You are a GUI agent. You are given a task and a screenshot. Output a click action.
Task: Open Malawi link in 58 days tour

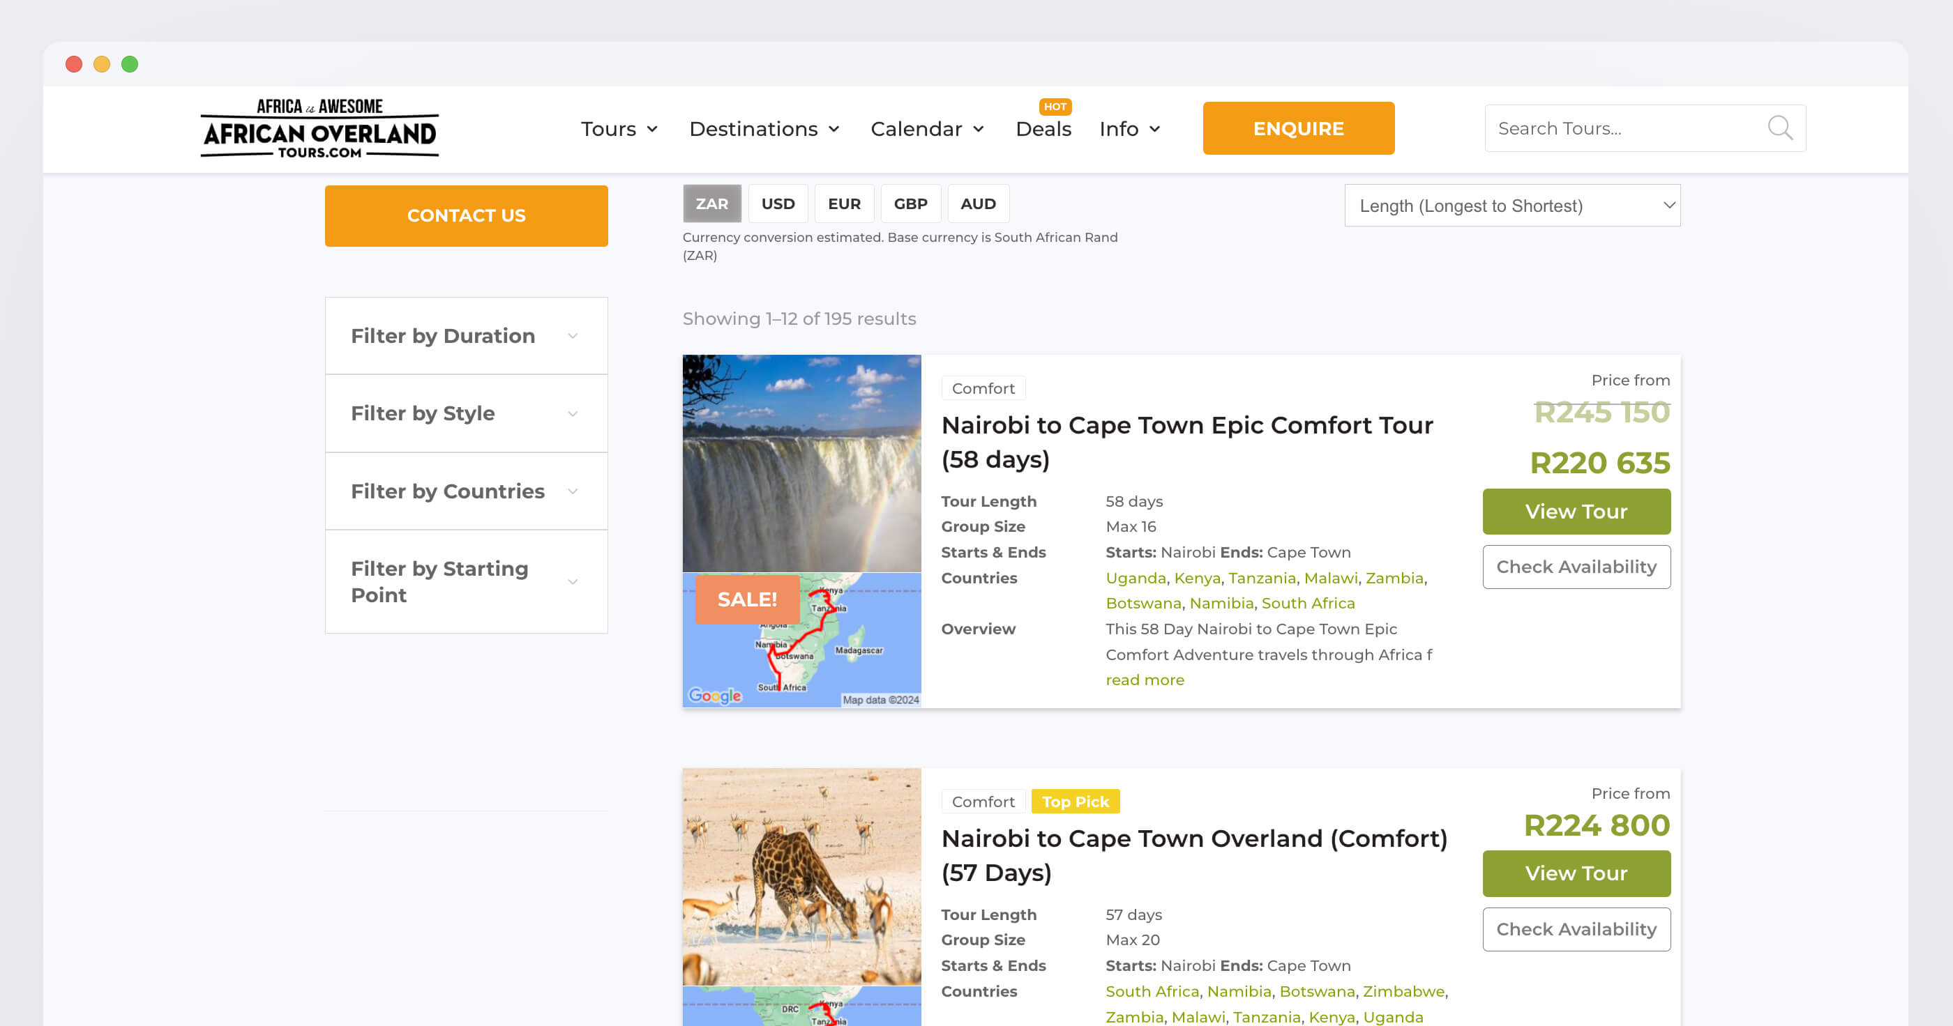(1331, 578)
